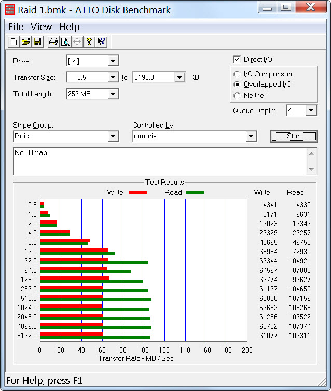Click the 8192.0 chart row label
The height and width of the screenshot is (391, 331).
27,336
